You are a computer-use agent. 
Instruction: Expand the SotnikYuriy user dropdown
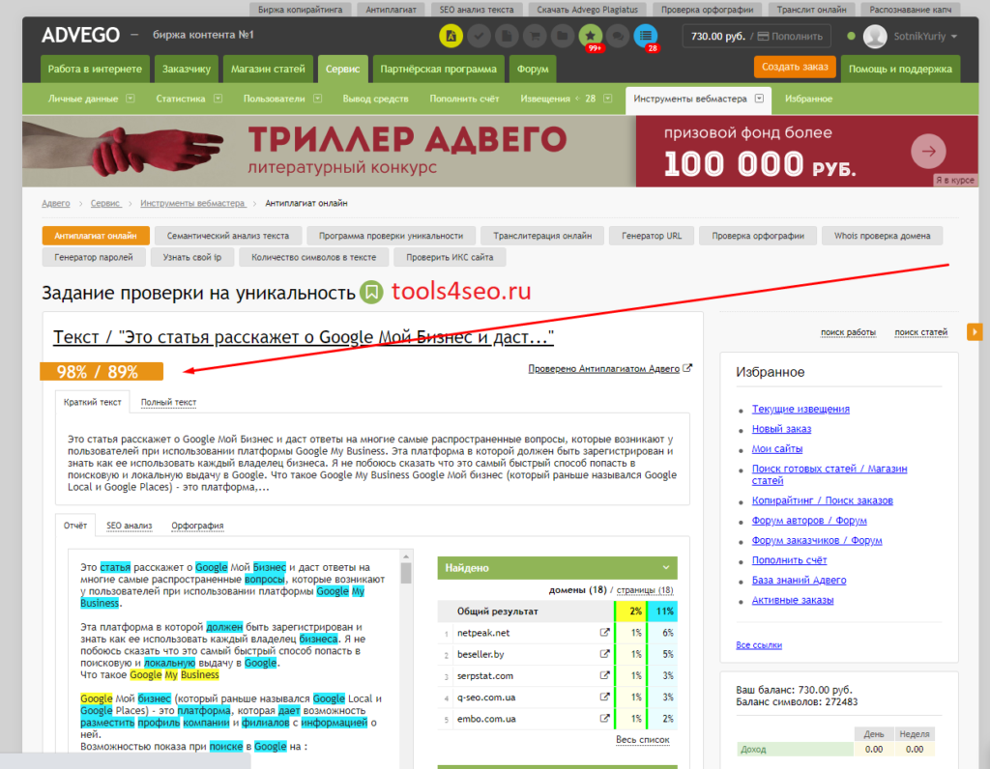coord(953,36)
